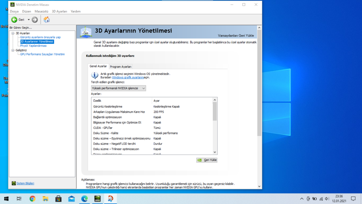
Task: Launch Google Chrome from the taskbar
Action: click(32, 198)
